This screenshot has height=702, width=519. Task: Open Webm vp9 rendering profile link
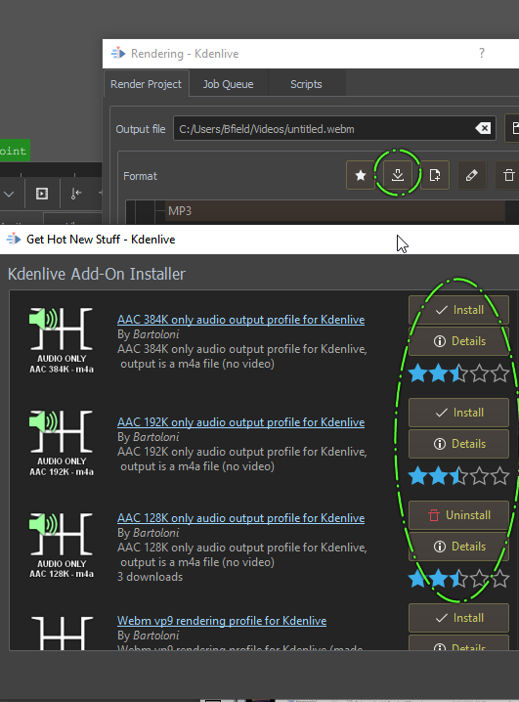click(222, 621)
